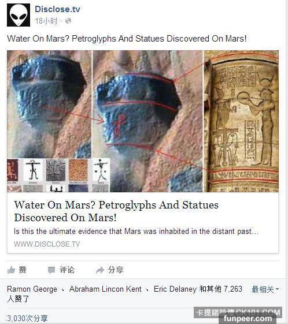Open Ramon George's profile

[x=32, y=289]
